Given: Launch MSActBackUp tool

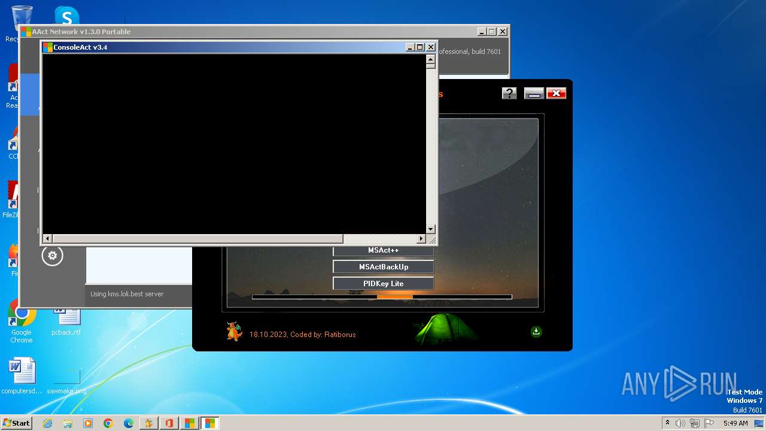Looking at the screenshot, I should (x=383, y=267).
